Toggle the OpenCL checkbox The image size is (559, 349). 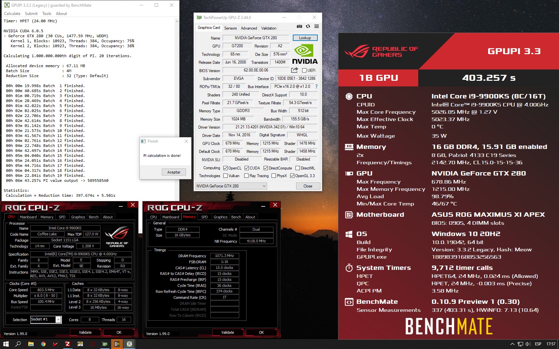225,168
